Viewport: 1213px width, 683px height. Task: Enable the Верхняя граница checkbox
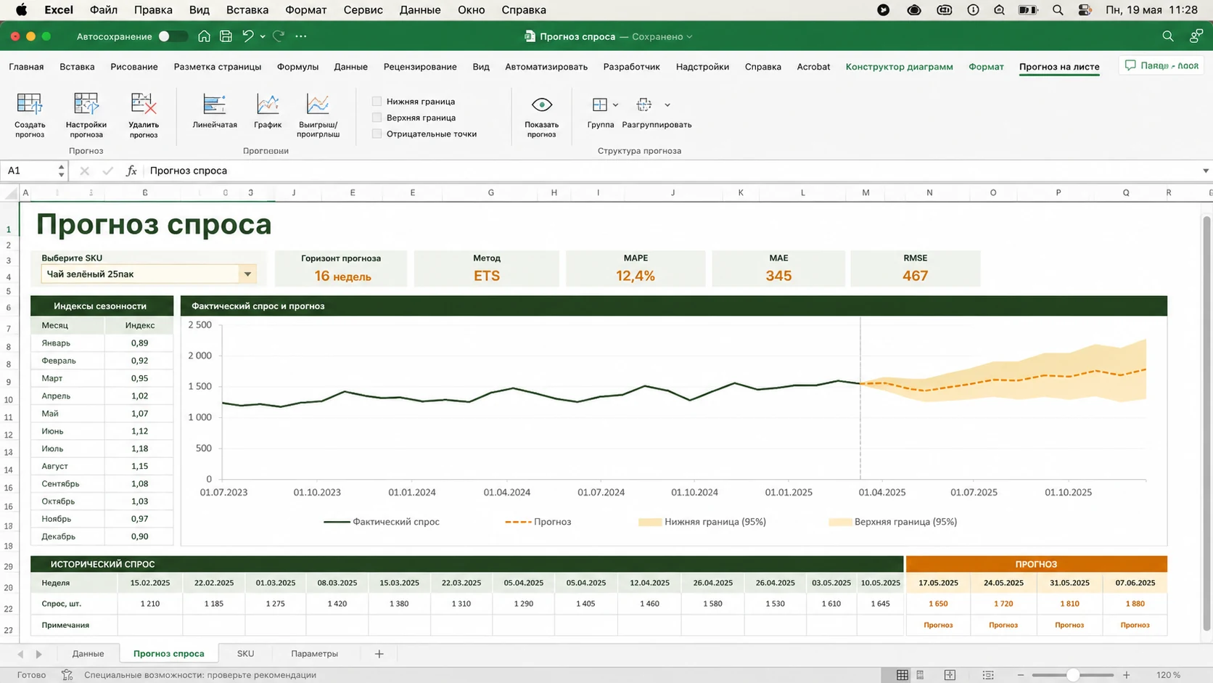coord(377,118)
